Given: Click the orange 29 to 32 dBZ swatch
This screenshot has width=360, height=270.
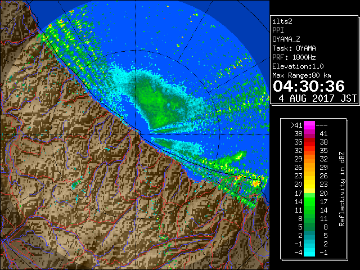Looking at the screenshot, I should (x=309, y=159).
